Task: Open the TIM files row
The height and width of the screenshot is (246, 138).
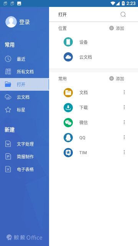Action: 94,153
